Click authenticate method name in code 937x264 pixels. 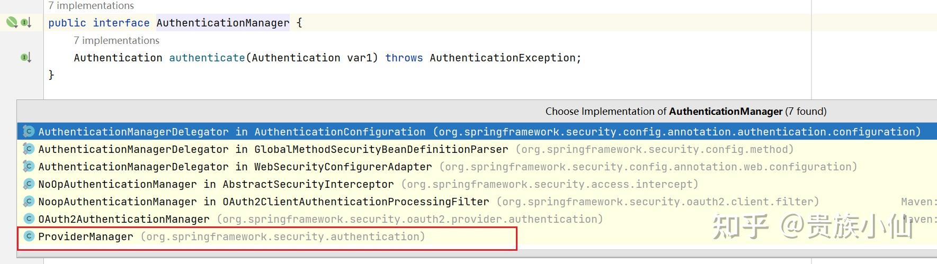tap(207, 58)
